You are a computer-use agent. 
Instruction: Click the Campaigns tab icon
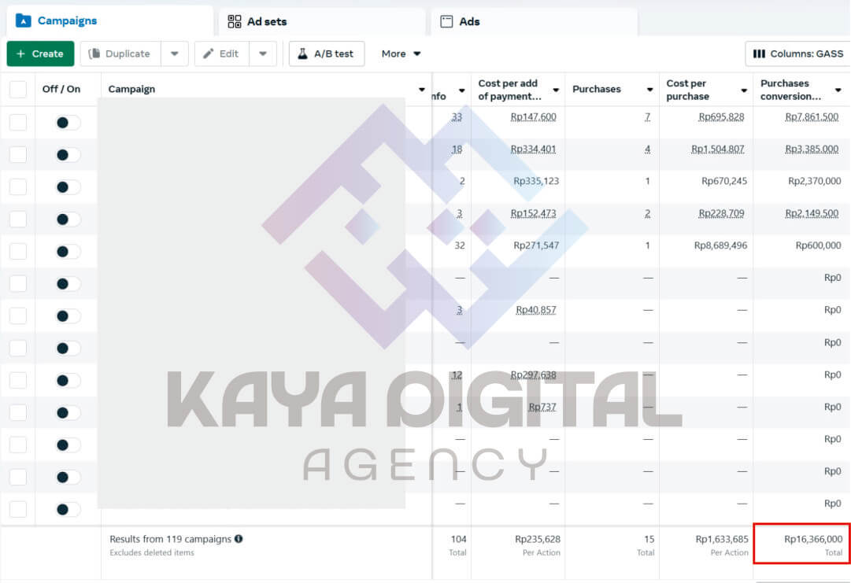coord(23,20)
